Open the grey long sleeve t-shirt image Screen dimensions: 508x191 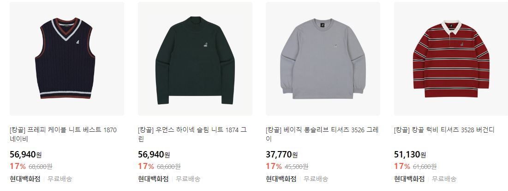pos(323,59)
